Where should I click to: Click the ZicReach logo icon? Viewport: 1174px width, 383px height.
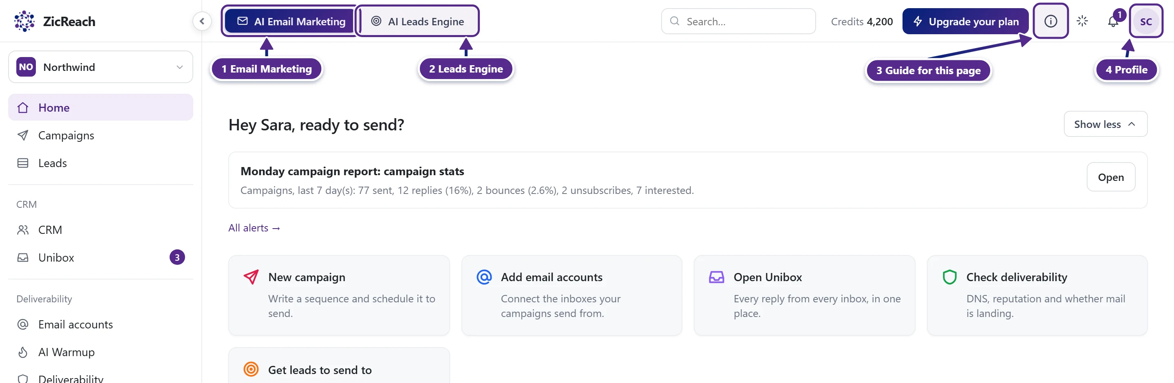click(x=24, y=21)
